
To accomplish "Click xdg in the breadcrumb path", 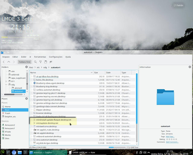I will click(x=45, y=68).
